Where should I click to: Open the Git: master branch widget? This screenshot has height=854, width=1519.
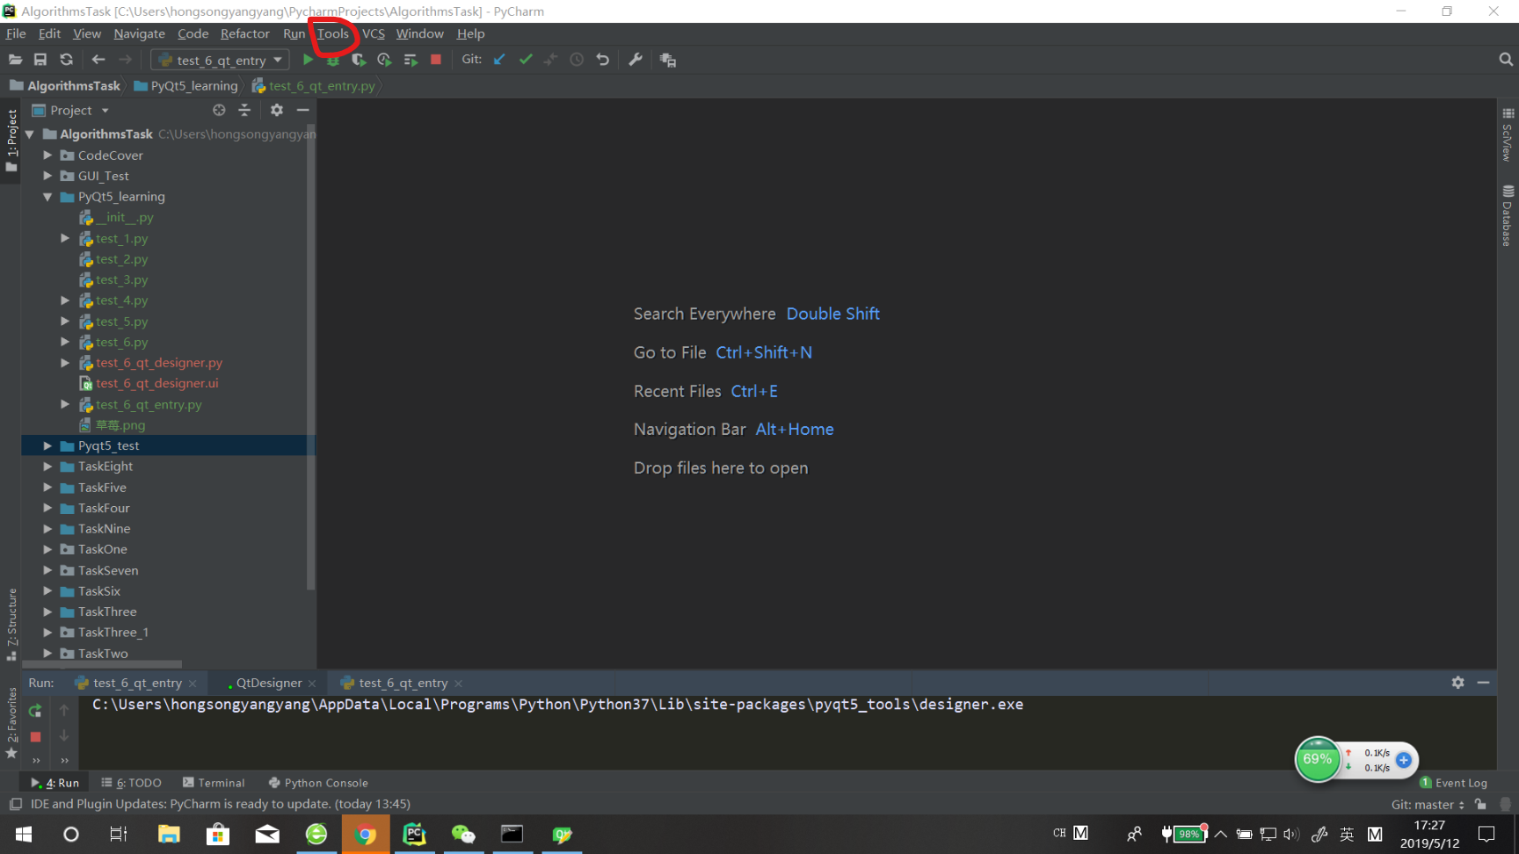pyautogui.click(x=1424, y=804)
